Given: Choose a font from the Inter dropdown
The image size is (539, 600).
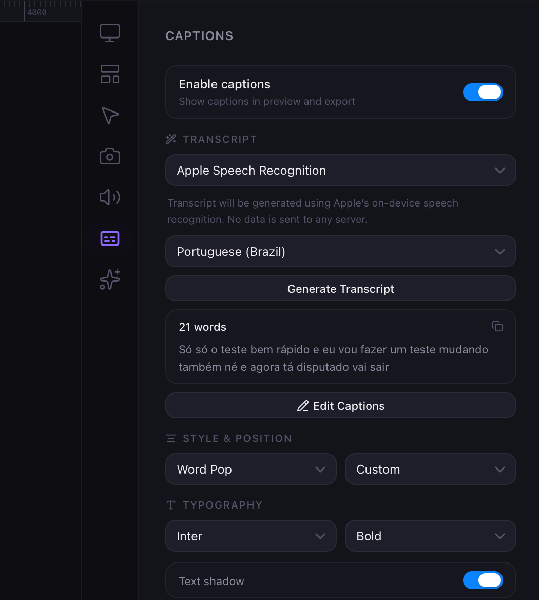Looking at the screenshot, I should tap(251, 536).
